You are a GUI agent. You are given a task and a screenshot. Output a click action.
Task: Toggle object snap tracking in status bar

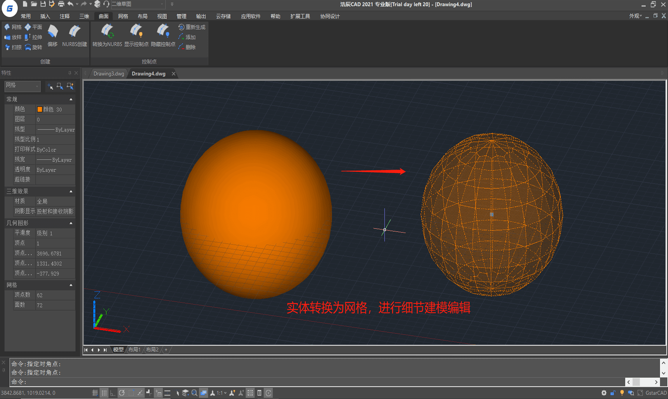click(x=140, y=393)
